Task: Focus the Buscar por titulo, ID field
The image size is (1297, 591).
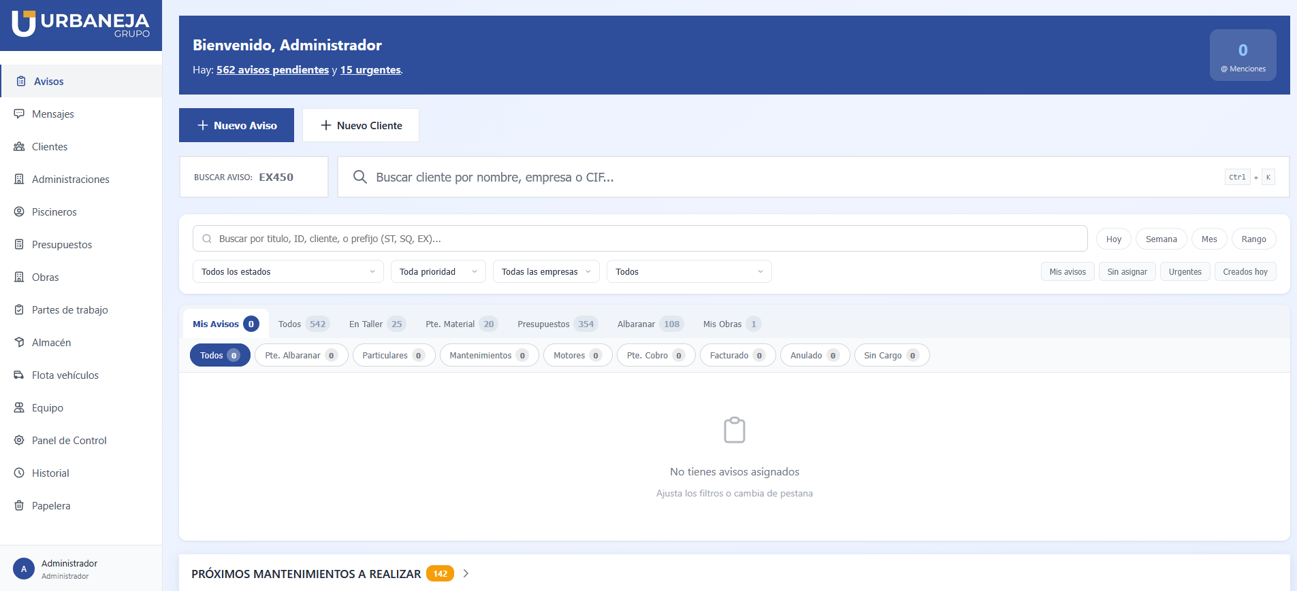Action: pyautogui.click(x=640, y=239)
